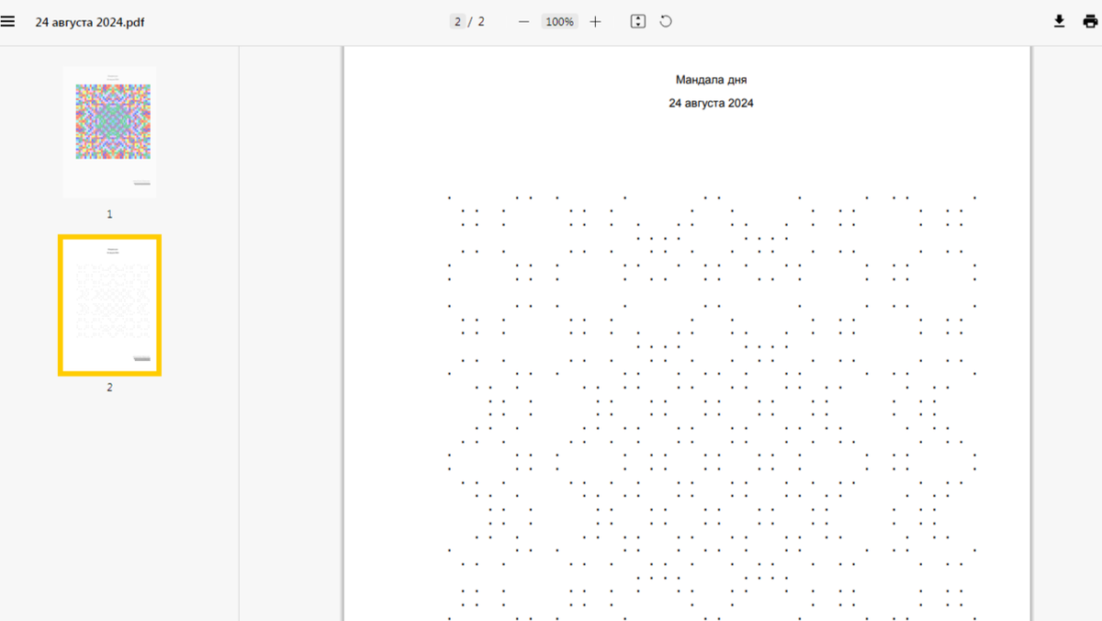Click the file name 24 августа 2024.pdf
1102x621 pixels.
click(x=90, y=22)
